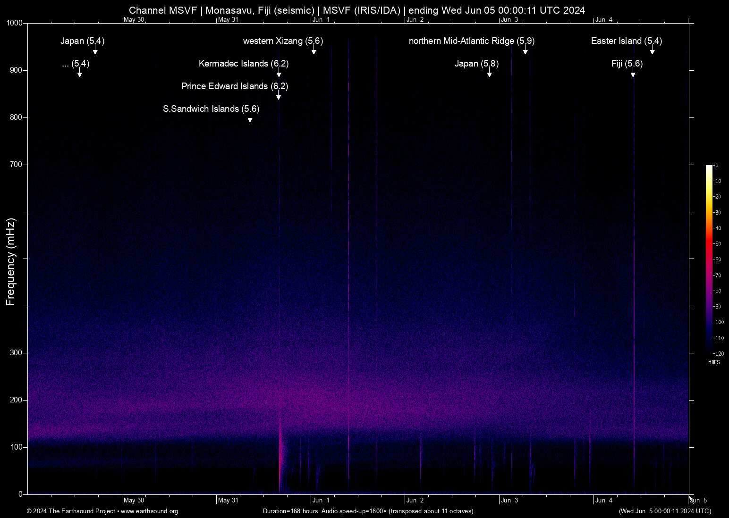Select the S.Sandwich Islands (5.6) arrow marker
This screenshot has width=729, height=518.
pyautogui.click(x=250, y=120)
